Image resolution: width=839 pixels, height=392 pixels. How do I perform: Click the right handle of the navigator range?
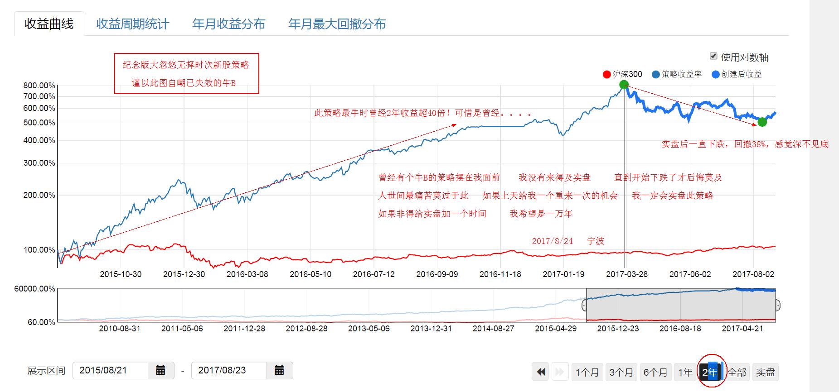pyautogui.click(x=778, y=305)
